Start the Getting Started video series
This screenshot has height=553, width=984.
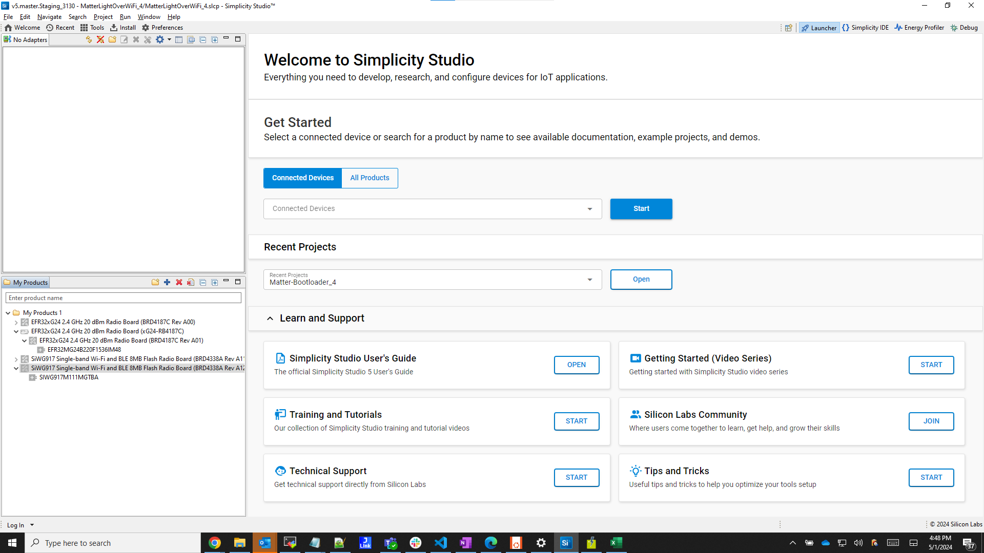931,365
